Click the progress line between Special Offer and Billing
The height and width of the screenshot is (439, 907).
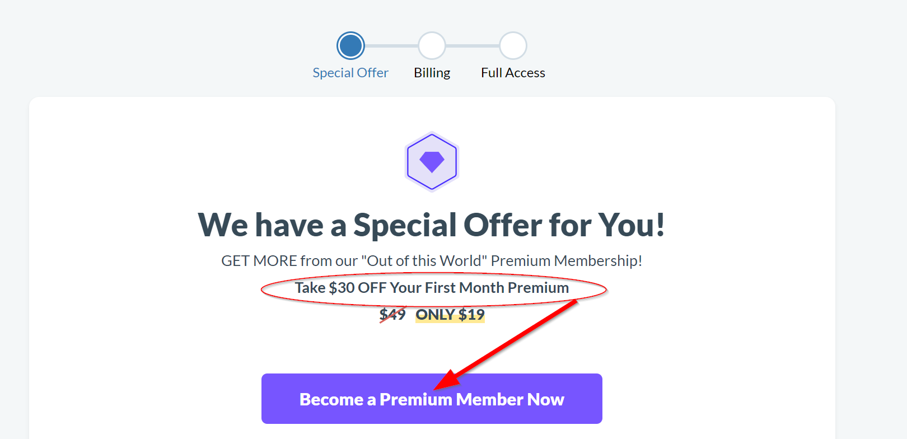391,46
